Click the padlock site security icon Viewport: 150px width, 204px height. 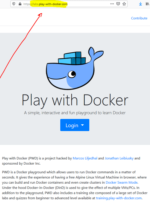[x=20, y=4]
